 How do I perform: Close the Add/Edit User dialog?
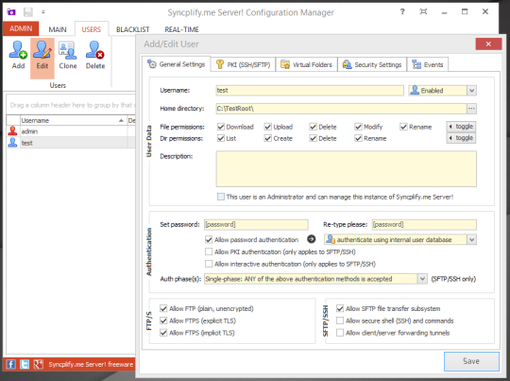pyautogui.click(x=488, y=43)
